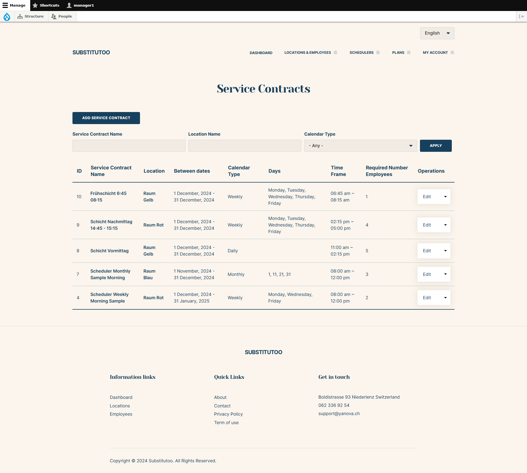Open Privacy Policy link

coord(228,414)
